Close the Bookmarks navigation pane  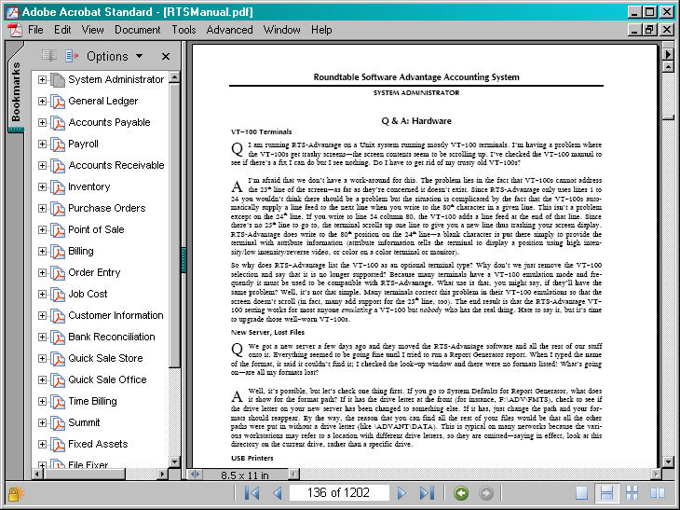point(166,57)
